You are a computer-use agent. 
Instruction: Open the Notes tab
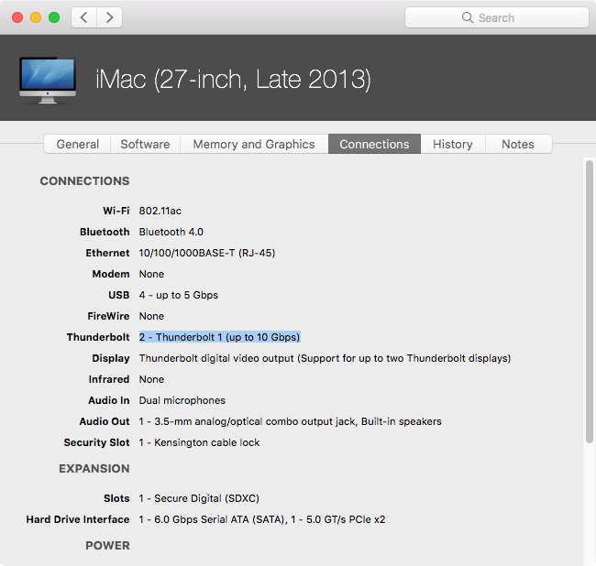[x=518, y=144]
